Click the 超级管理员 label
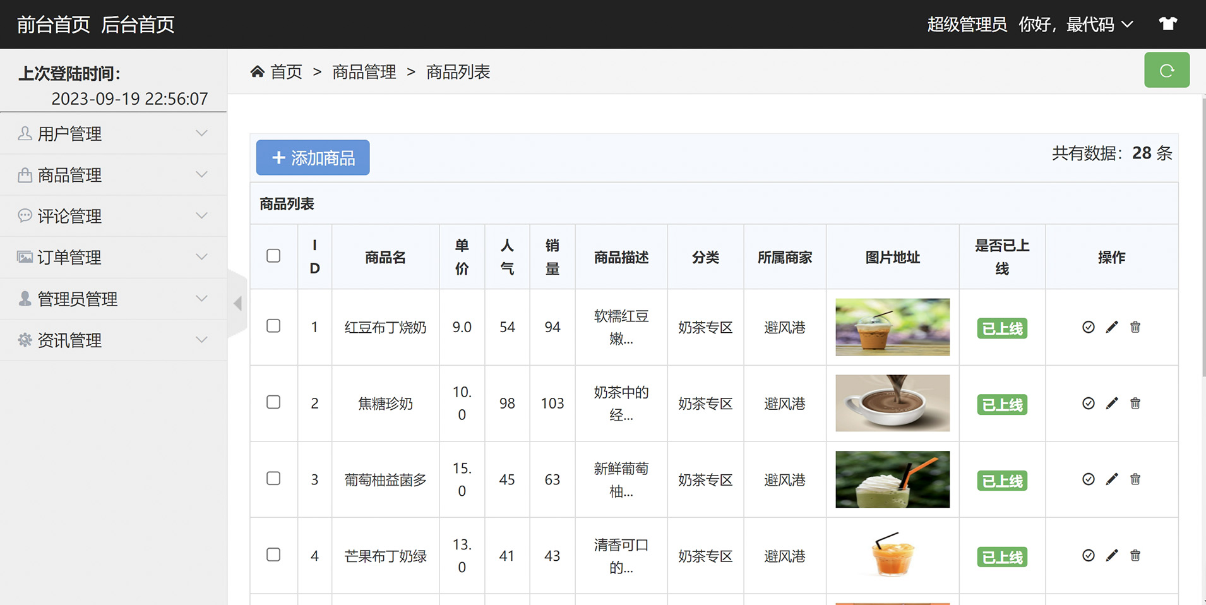 (967, 25)
